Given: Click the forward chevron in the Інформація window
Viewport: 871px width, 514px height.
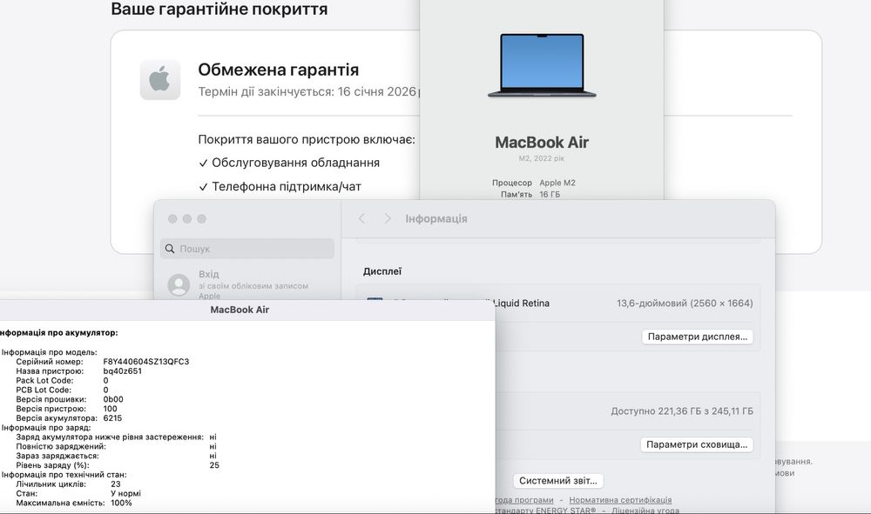Looking at the screenshot, I should (388, 218).
